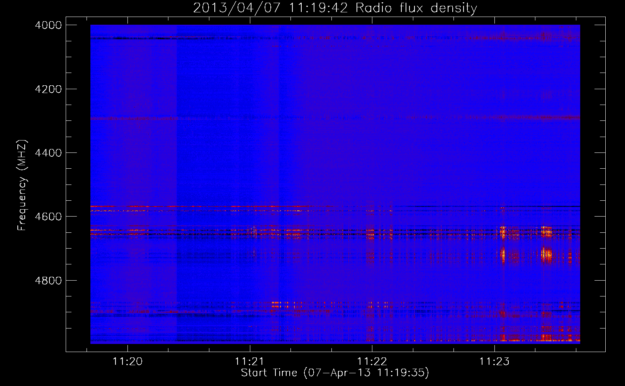
Task: Click the '4600' frequency axis label
Action: click(48, 217)
